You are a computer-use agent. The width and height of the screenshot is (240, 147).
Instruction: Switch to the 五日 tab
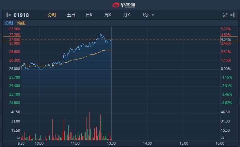click(x=71, y=15)
